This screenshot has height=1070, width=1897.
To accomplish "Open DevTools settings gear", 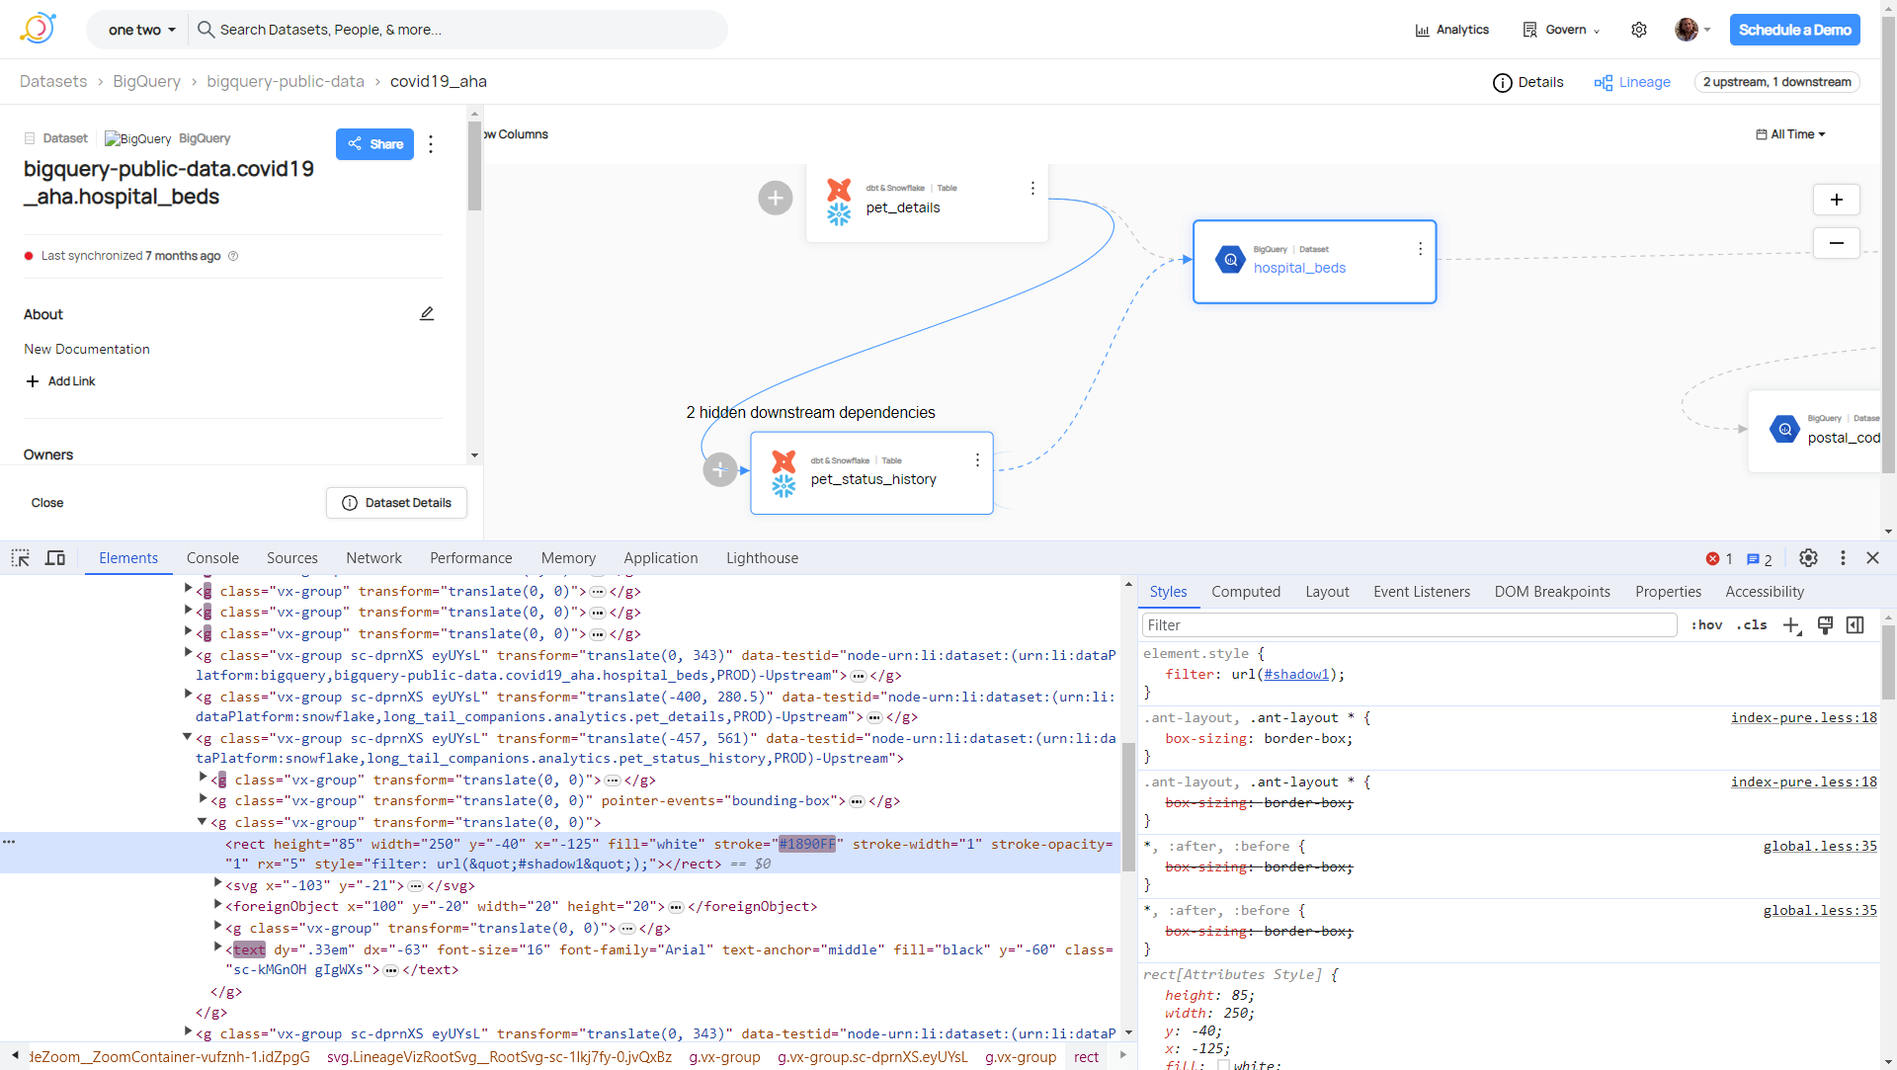I will 1808,558.
